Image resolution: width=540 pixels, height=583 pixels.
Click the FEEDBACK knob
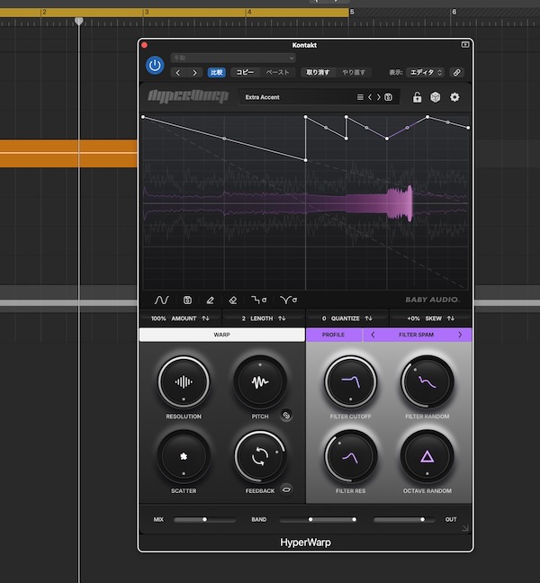[x=260, y=456]
